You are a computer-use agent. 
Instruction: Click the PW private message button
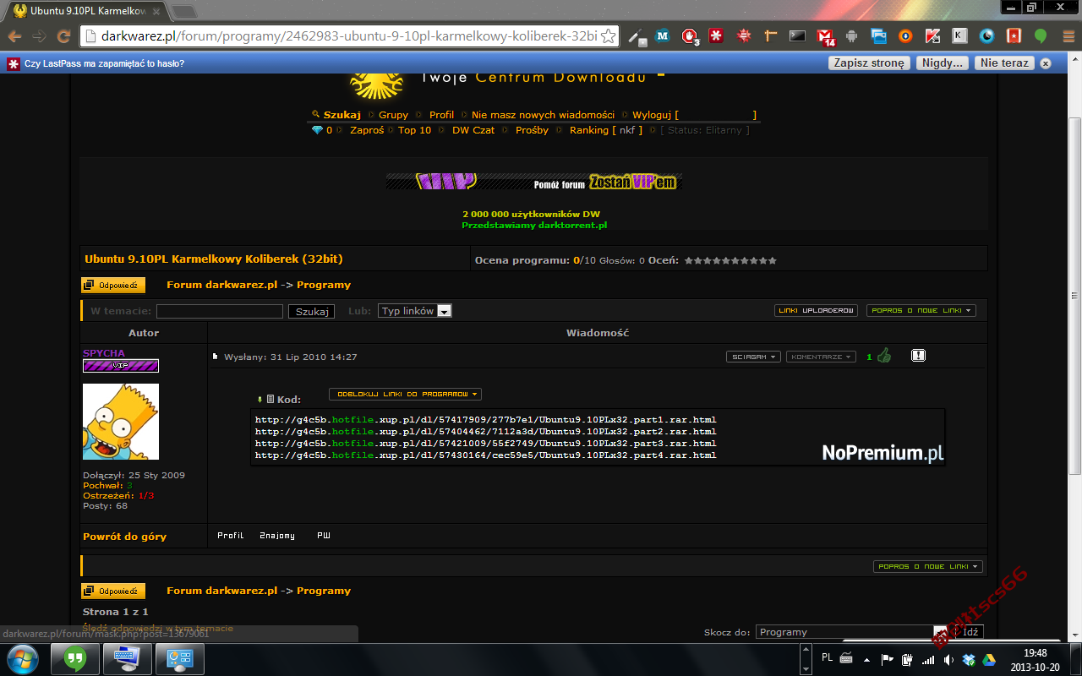pos(324,536)
